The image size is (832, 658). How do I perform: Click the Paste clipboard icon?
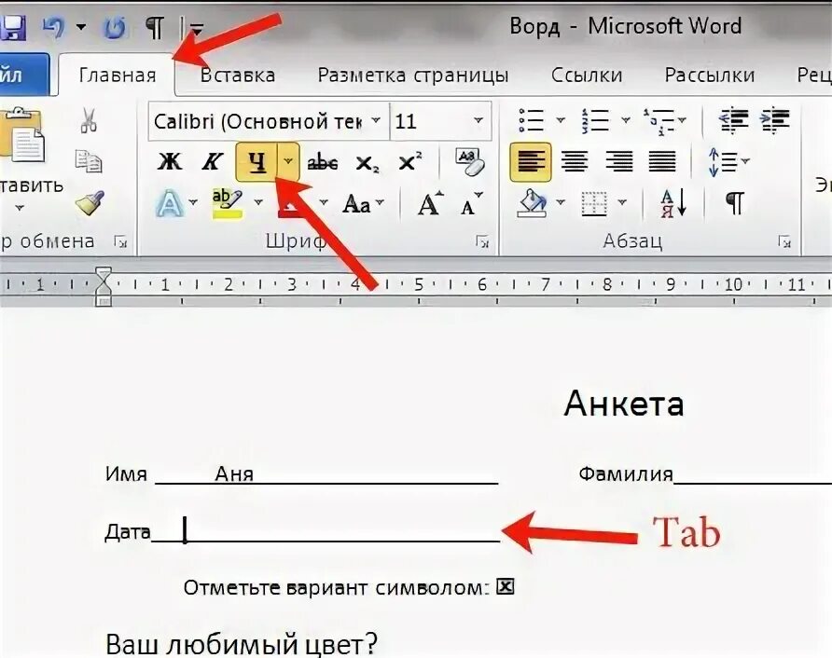tap(22, 135)
